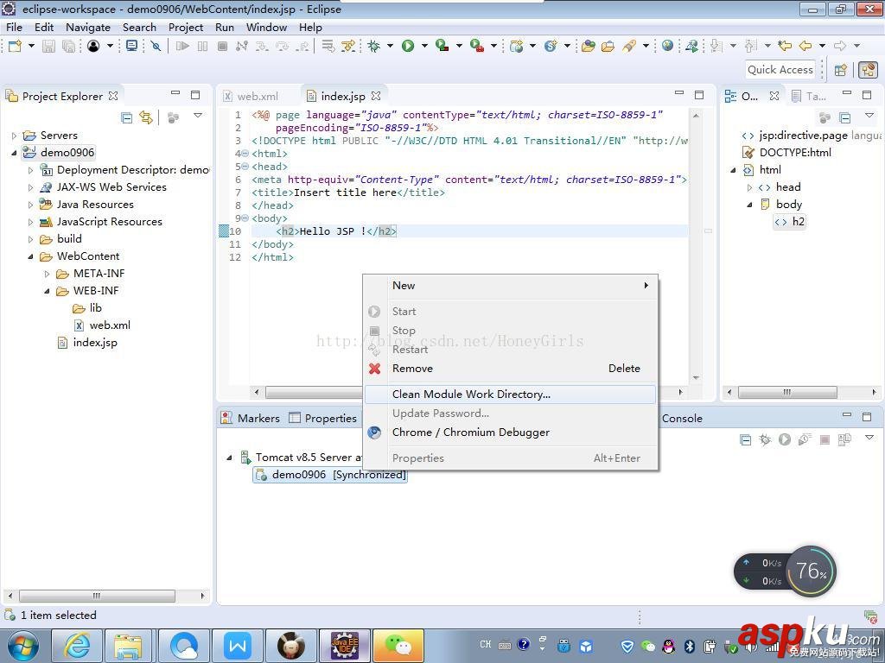Click the Open Web Browser globe icon
Image resolution: width=885 pixels, height=663 pixels.
click(x=667, y=46)
